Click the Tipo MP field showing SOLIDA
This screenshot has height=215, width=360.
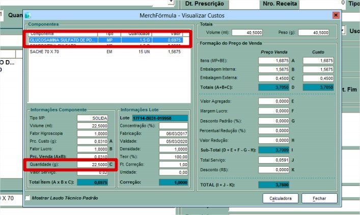(93, 118)
